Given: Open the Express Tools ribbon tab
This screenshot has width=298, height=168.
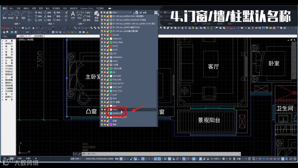Looking at the screenshot, I should [x=87, y=8].
